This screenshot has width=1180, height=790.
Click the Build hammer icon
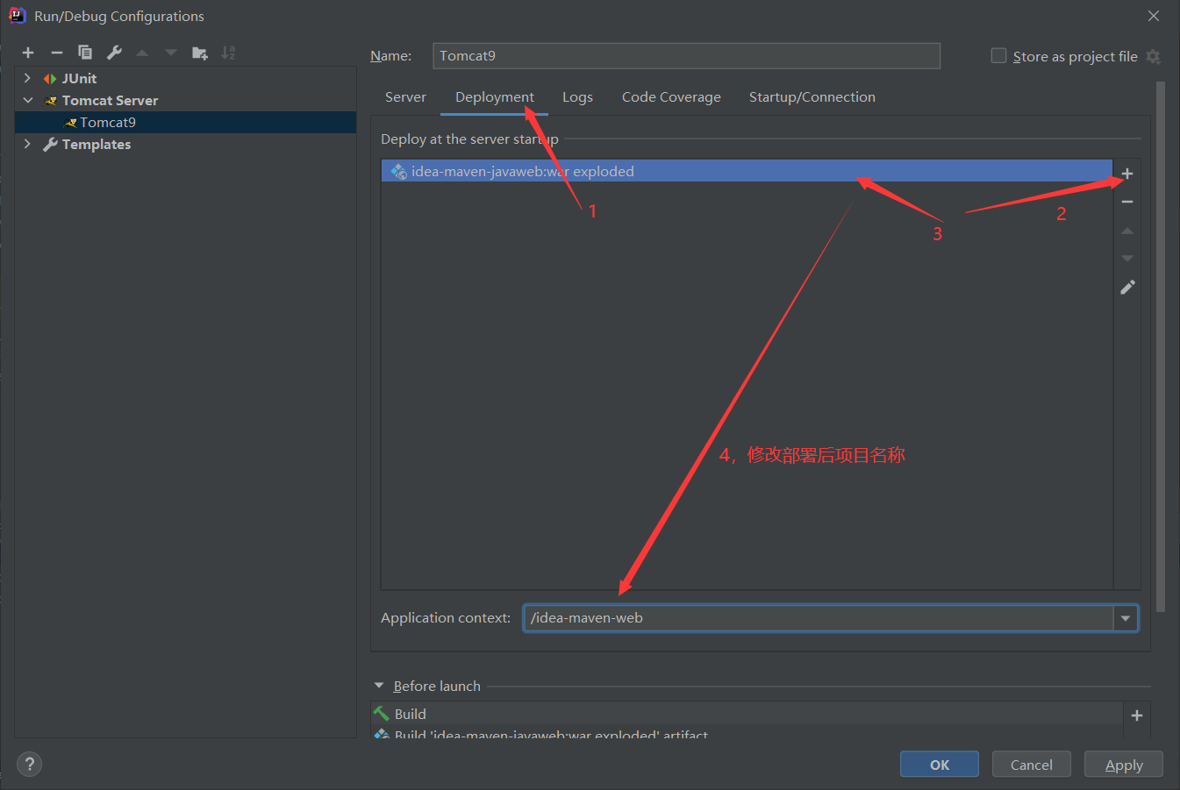pyautogui.click(x=382, y=714)
